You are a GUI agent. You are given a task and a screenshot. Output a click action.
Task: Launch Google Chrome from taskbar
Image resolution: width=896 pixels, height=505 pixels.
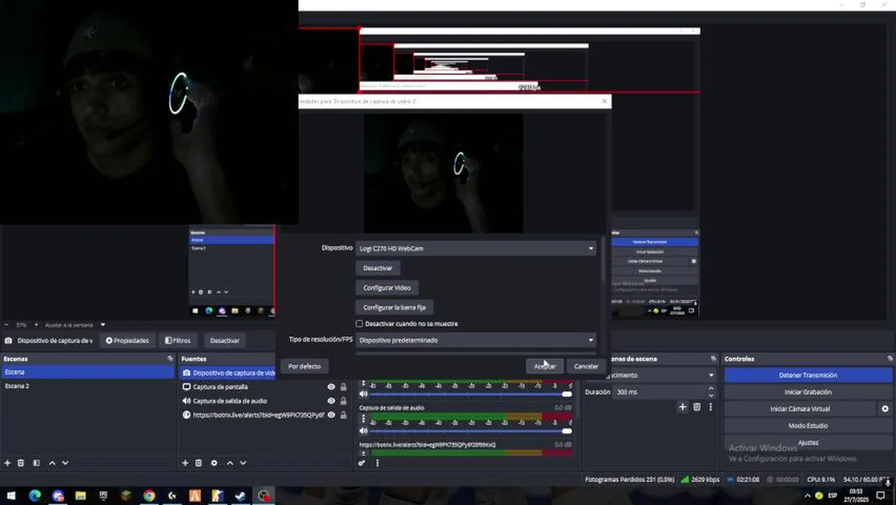pyautogui.click(x=149, y=496)
